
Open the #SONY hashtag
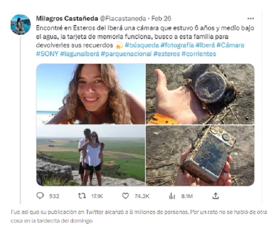click(x=47, y=54)
